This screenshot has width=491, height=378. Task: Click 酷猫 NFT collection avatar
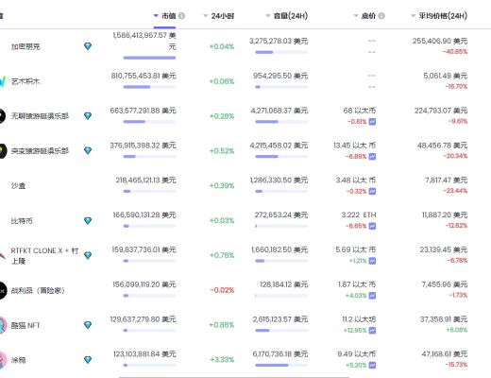pyautogui.click(x=3, y=325)
